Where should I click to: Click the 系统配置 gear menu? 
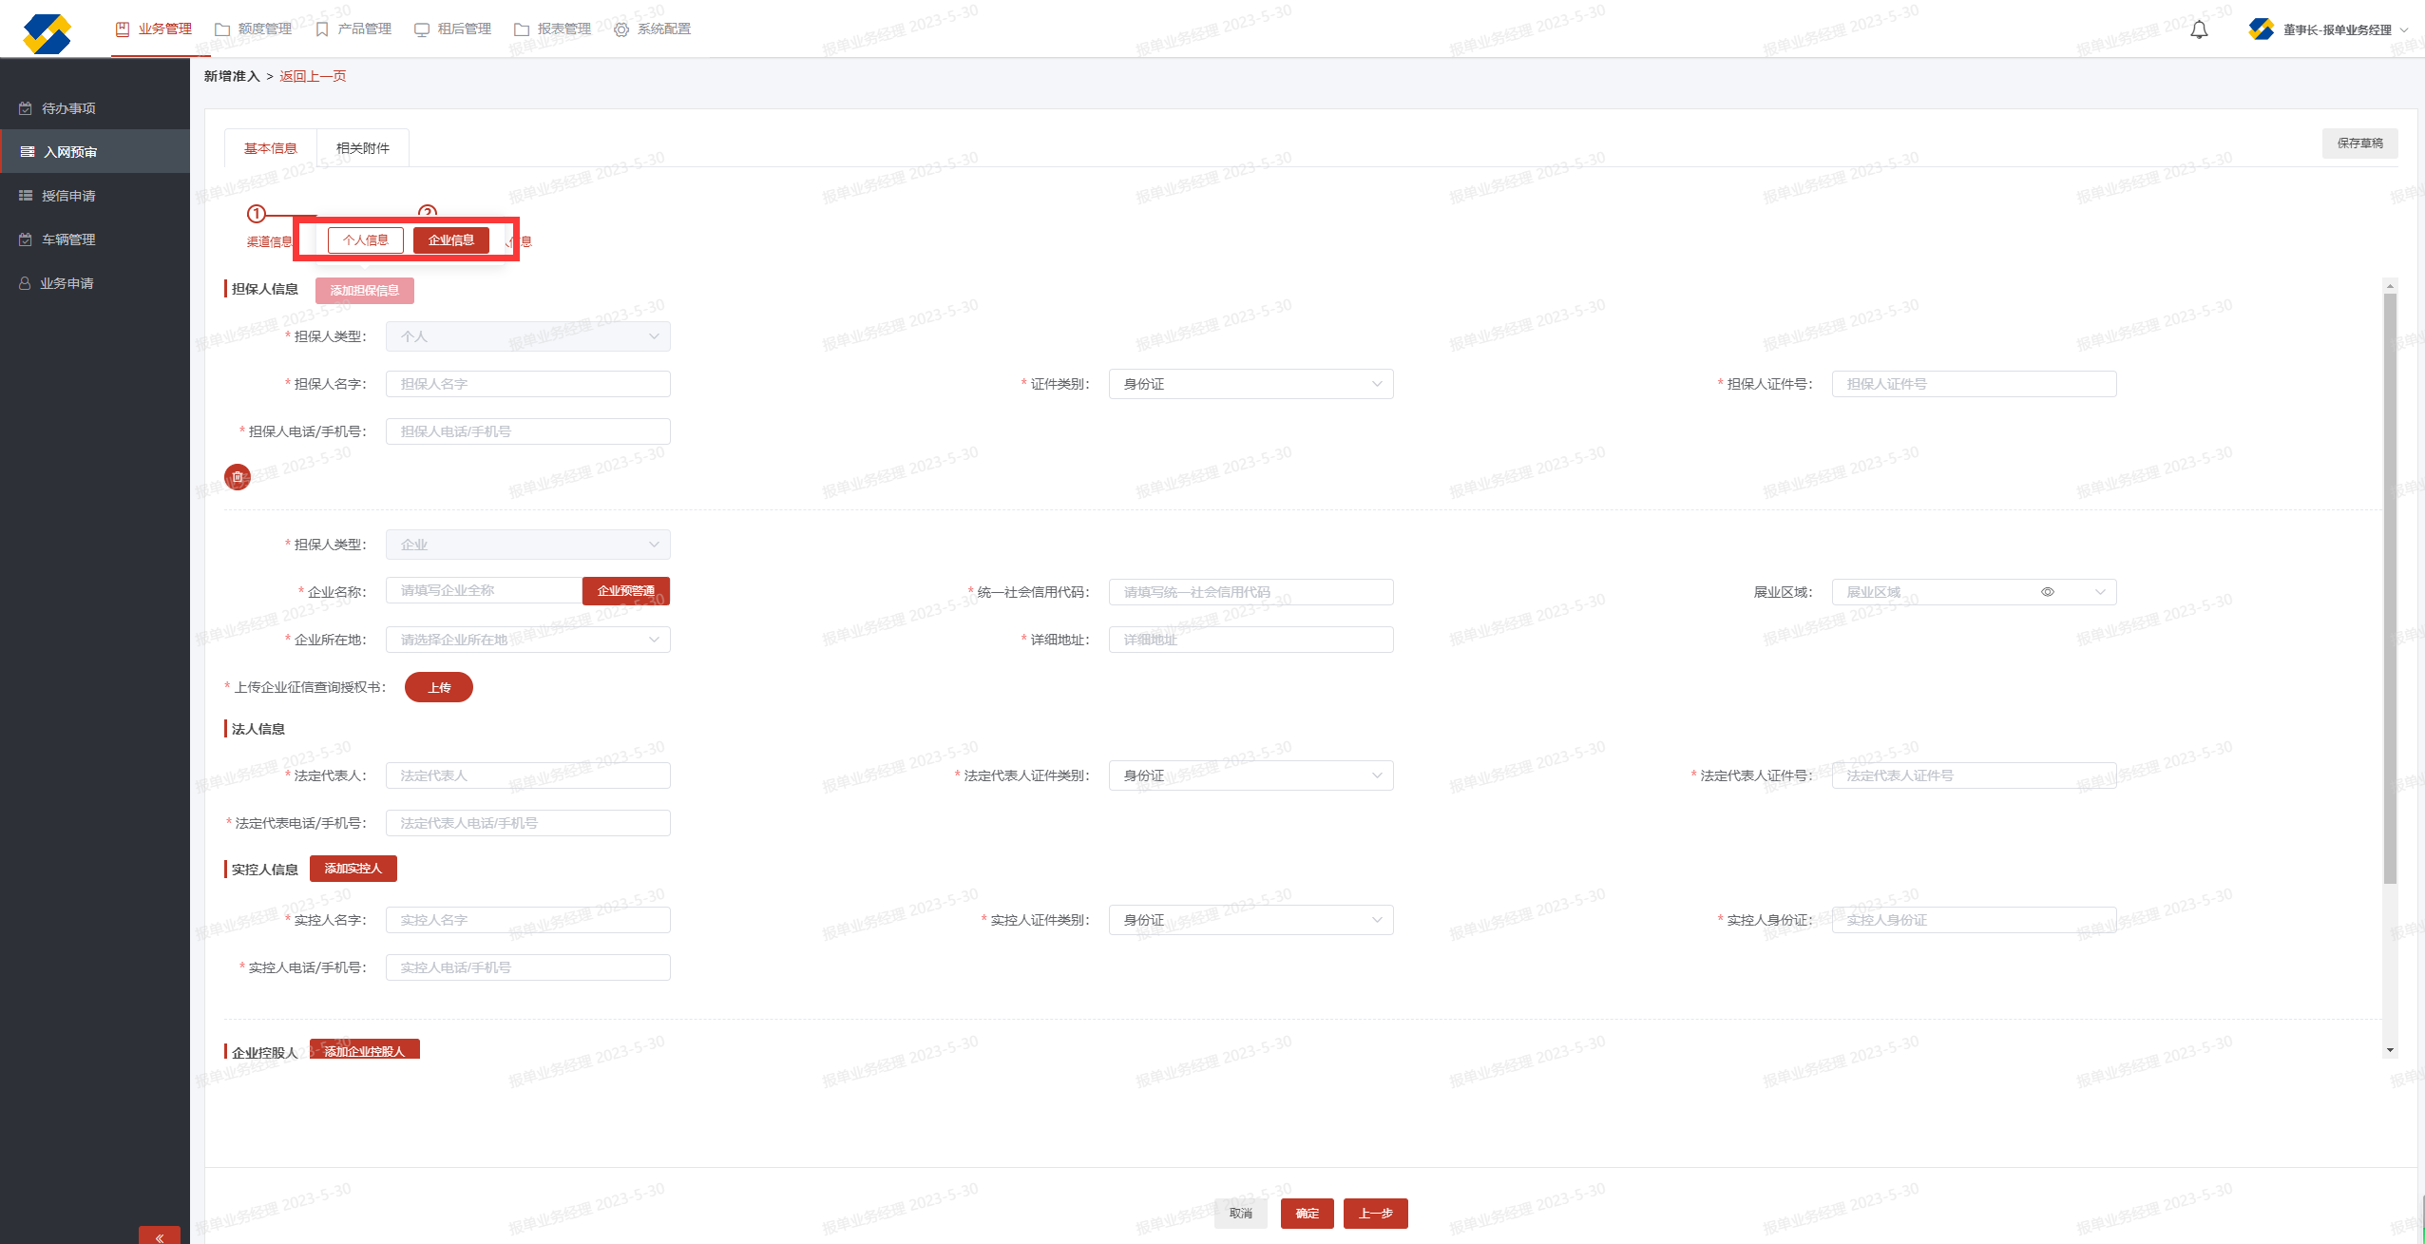(x=653, y=29)
